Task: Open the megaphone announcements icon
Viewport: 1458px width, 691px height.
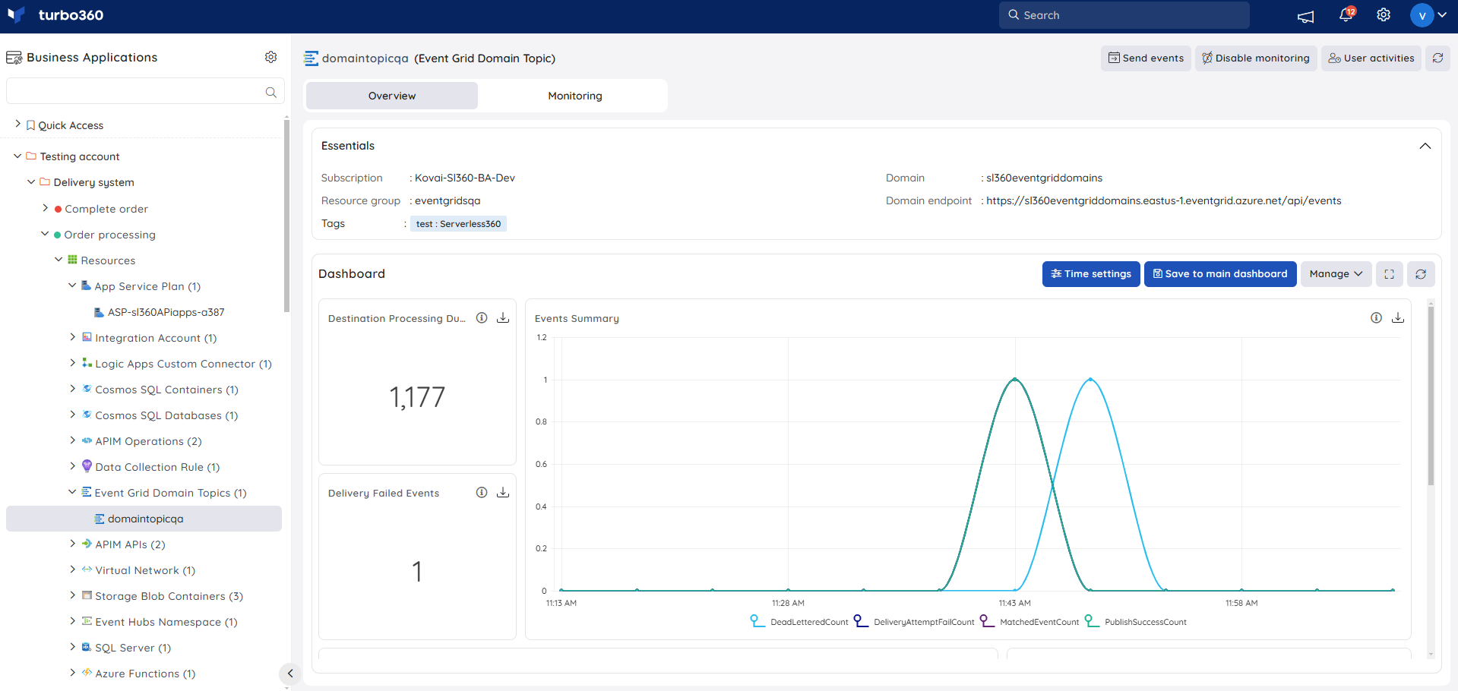Action: pos(1306,16)
